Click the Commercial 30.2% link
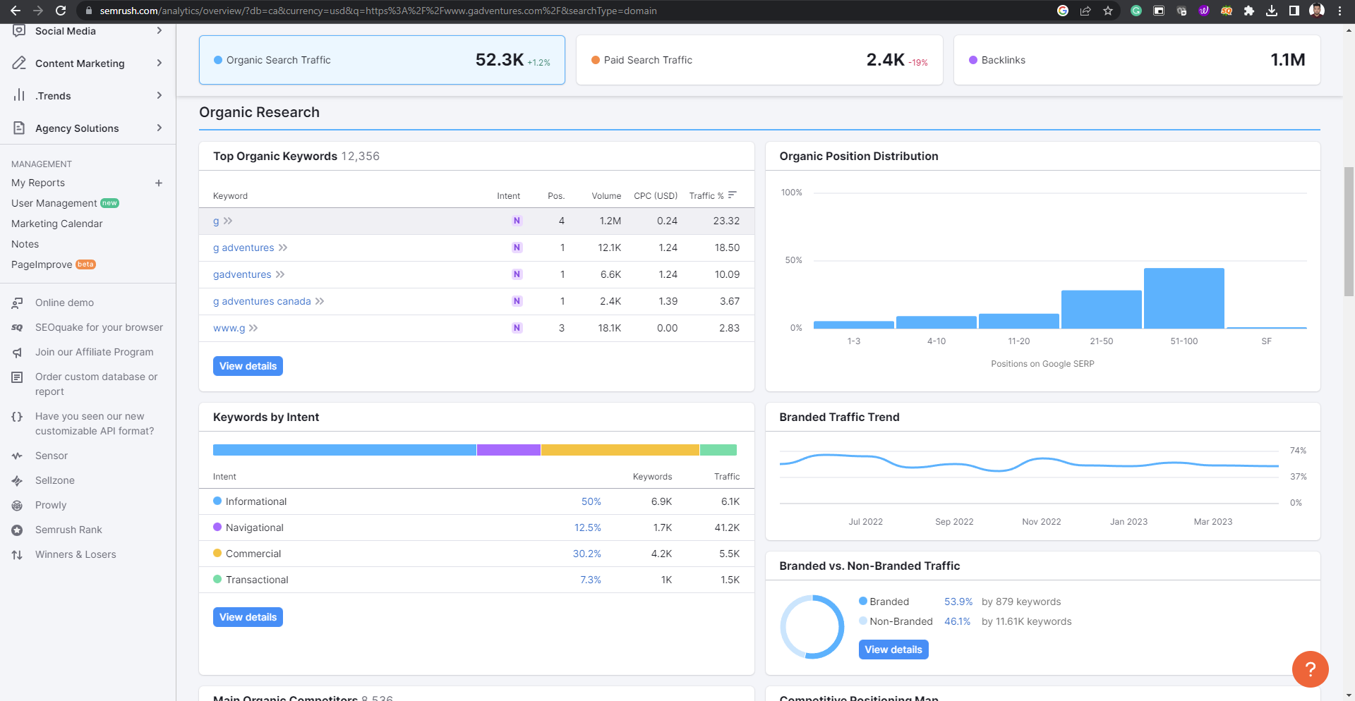1355x701 pixels. click(587, 554)
